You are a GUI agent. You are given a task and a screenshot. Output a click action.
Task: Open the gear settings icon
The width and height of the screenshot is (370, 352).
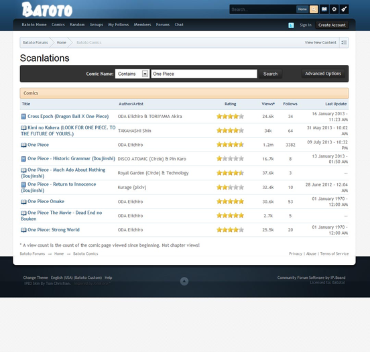[334, 9]
